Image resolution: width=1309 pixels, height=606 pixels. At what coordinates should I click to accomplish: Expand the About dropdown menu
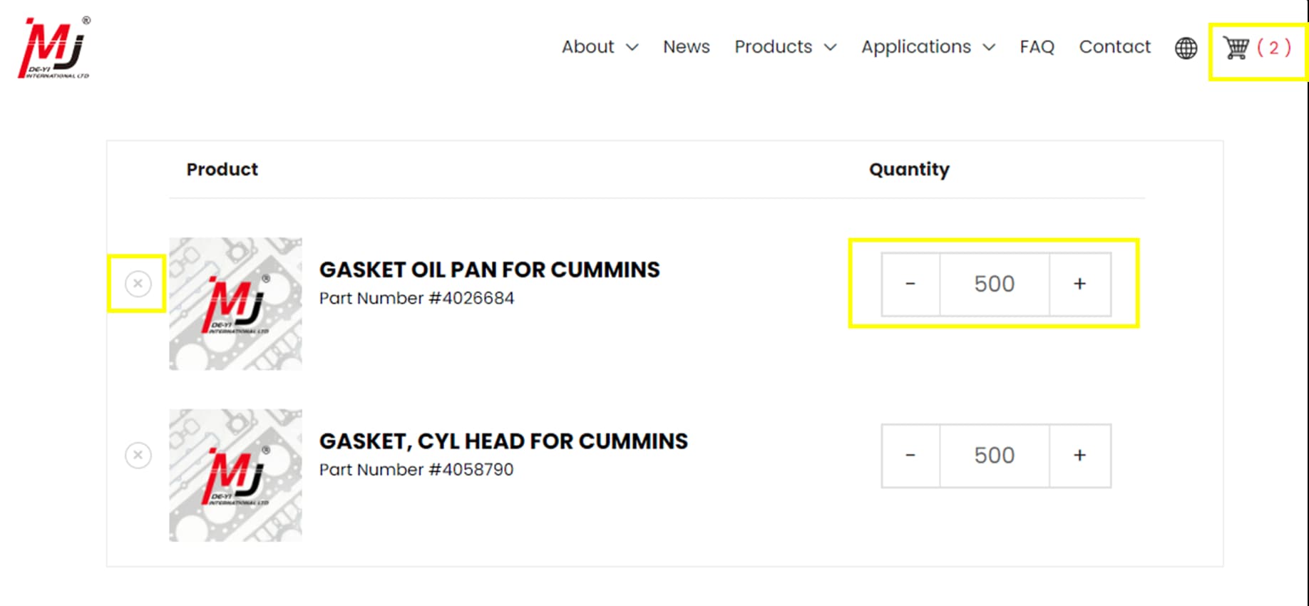(x=599, y=47)
